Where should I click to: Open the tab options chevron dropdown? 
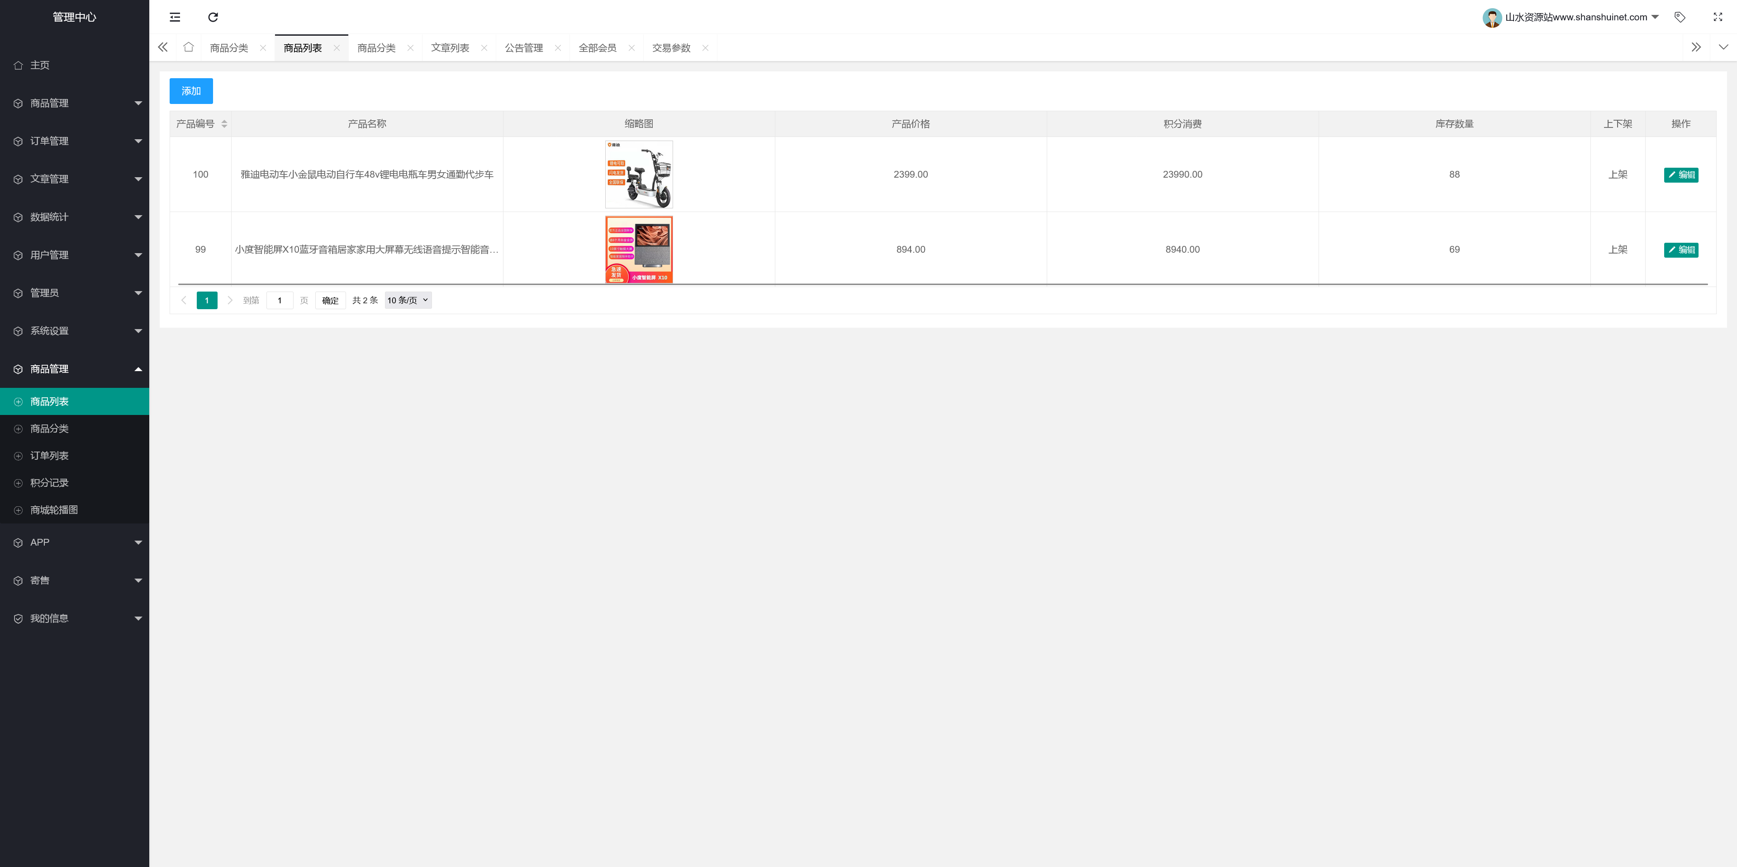pos(1723,47)
